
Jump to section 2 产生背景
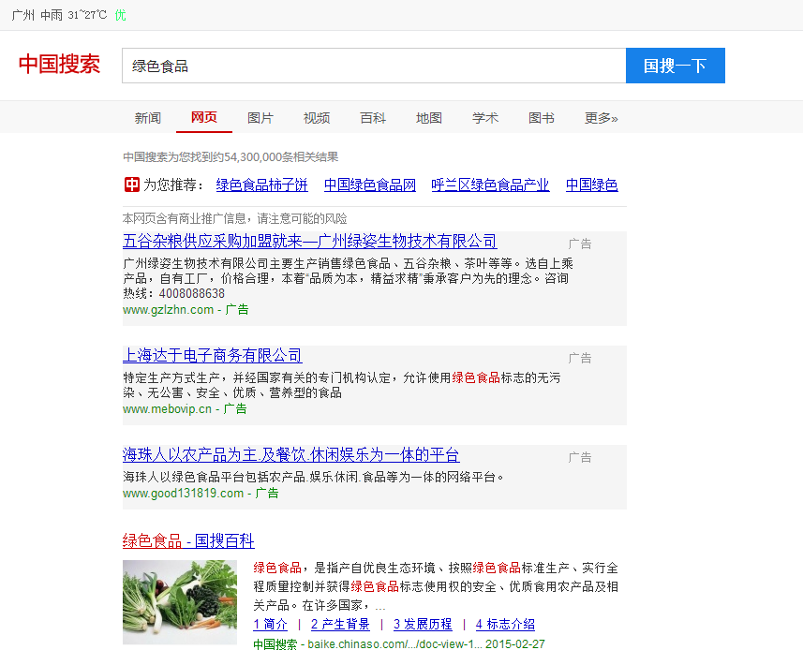point(340,624)
